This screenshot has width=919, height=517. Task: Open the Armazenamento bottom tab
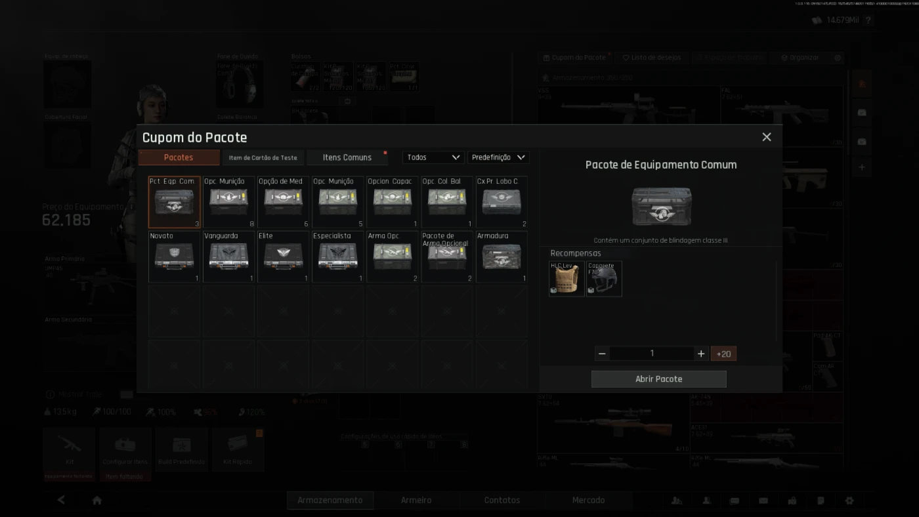click(330, 500)
